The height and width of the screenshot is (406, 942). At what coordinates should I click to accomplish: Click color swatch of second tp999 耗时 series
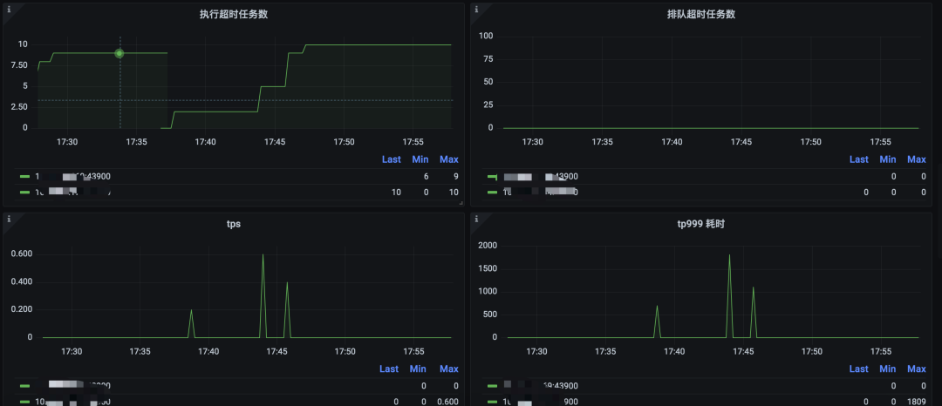point(492,402)
